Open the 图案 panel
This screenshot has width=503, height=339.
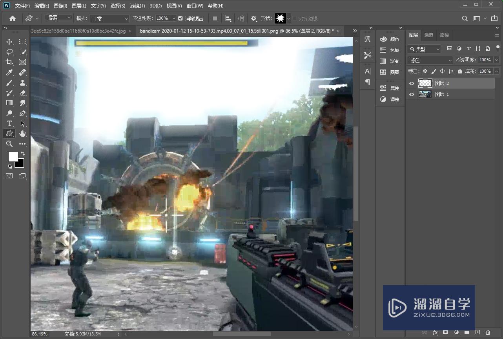click(x=389, y=72)
